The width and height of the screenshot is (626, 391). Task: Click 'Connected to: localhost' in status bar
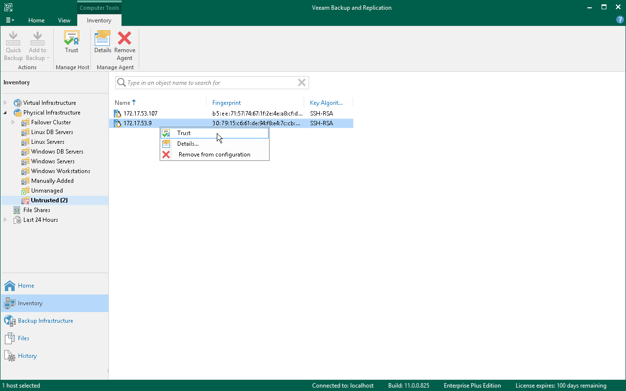tap(343, 386)
